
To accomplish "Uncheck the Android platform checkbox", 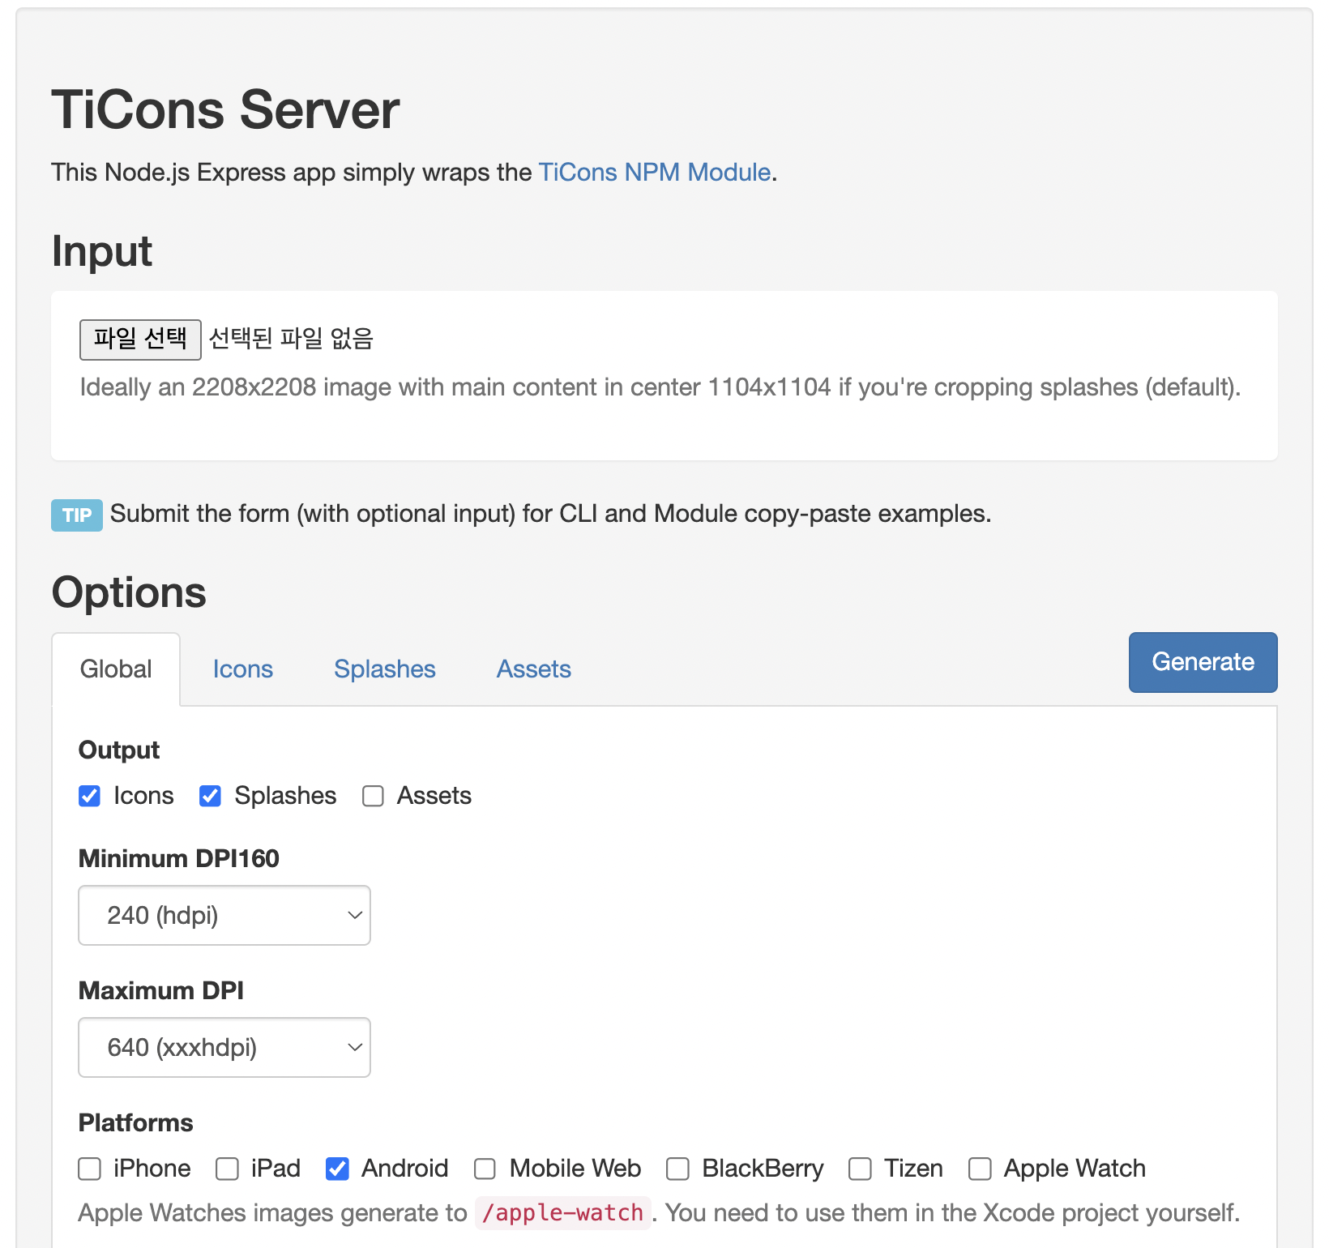I will (337, 1169).
